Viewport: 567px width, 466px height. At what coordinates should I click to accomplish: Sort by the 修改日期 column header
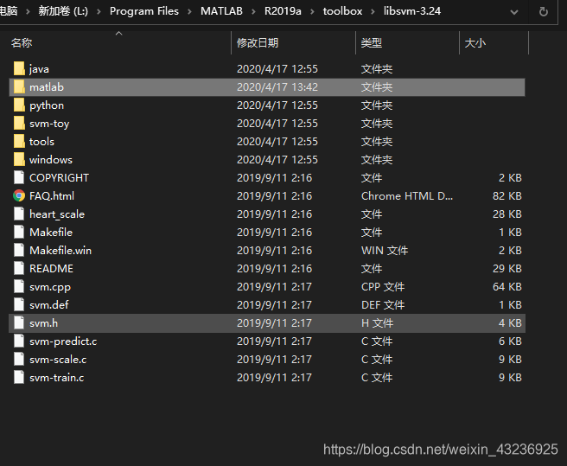(258, 43)
